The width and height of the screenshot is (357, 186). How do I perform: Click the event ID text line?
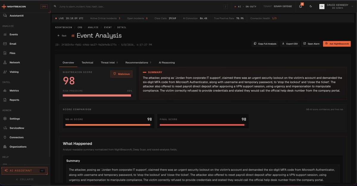point(104,45)
